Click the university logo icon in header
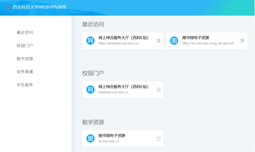 tap(8, 7)
